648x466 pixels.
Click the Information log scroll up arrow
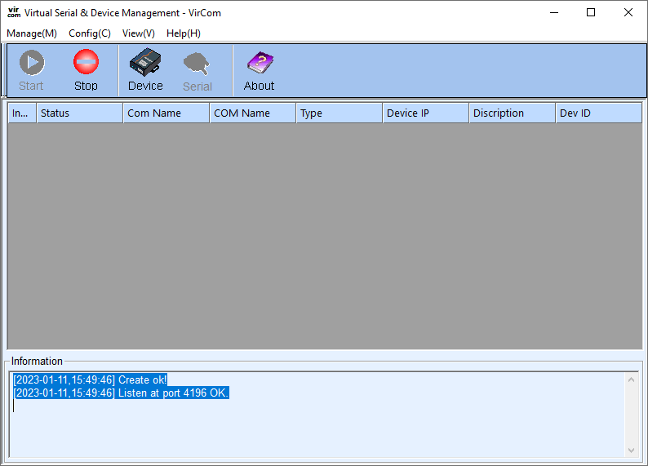coord(631,379)
